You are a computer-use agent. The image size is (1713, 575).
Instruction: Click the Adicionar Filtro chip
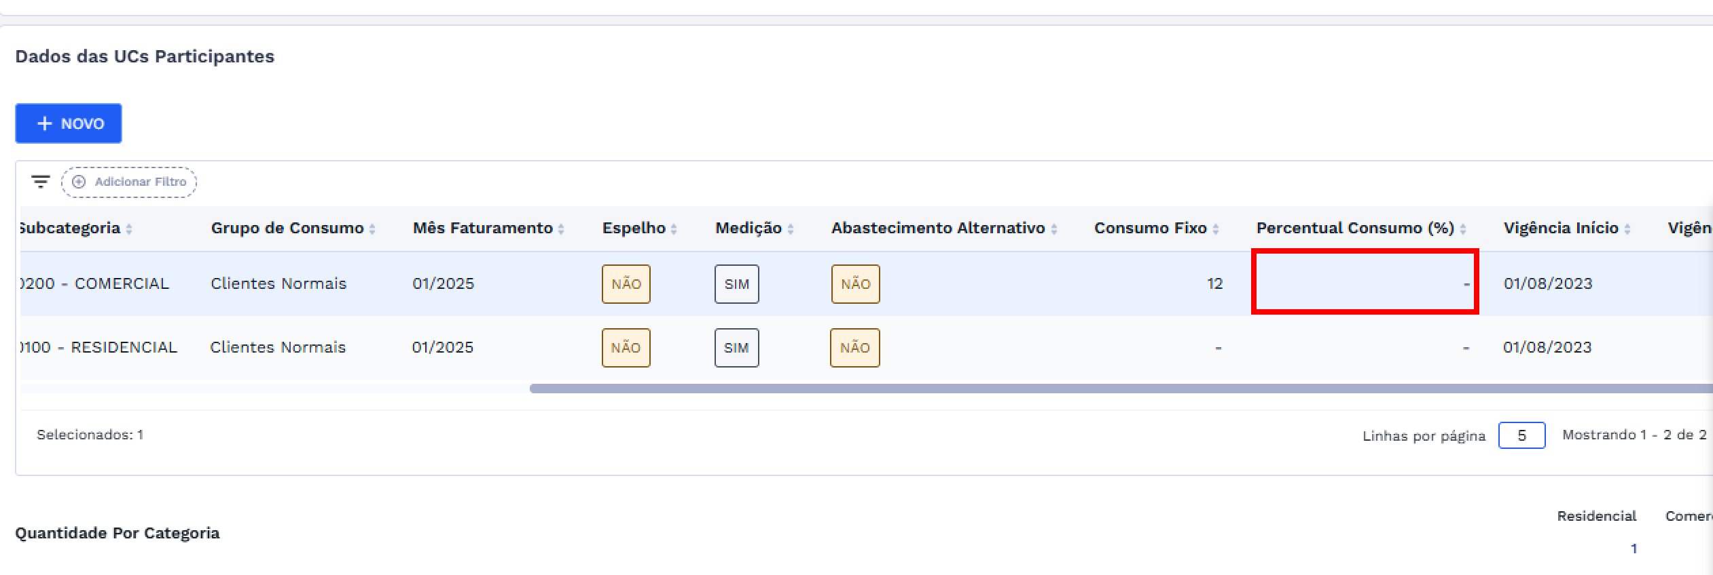tap(129, 182)
